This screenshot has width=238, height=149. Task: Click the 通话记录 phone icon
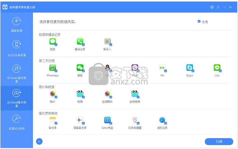pos(80,41)
